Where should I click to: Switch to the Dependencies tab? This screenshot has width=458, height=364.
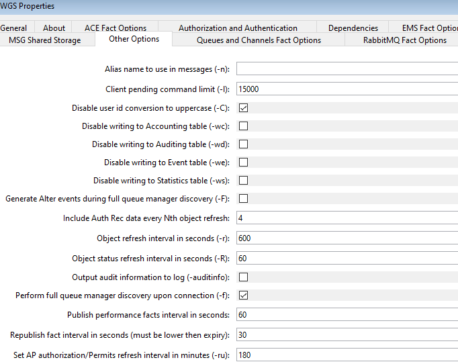click(353, 28)
